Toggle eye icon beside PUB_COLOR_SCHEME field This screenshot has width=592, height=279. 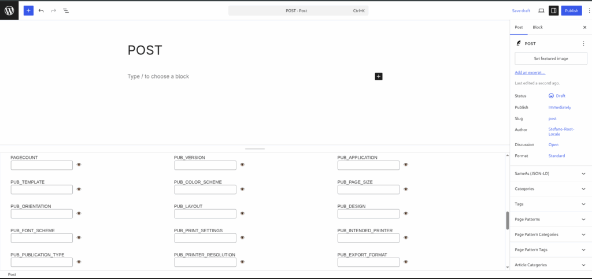pyautogui.click(x=242, y=189)
